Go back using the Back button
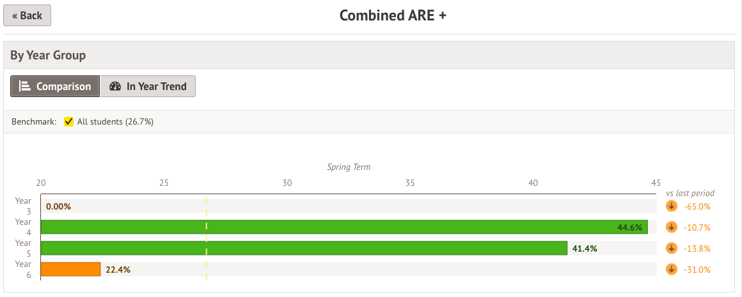 pos(27,16)
